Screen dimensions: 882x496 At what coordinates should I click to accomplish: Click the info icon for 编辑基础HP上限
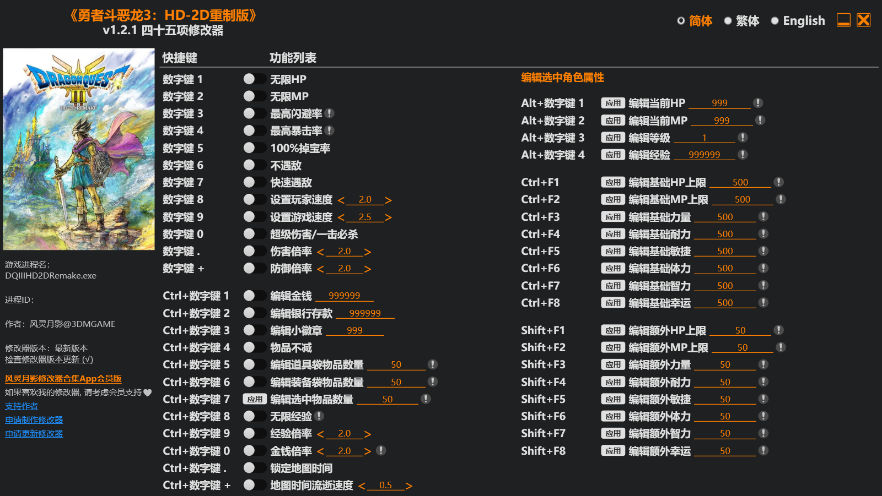(778, 182)
